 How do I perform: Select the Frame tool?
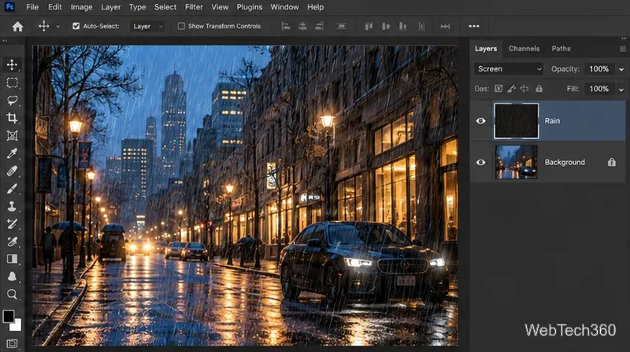point(12,135)
